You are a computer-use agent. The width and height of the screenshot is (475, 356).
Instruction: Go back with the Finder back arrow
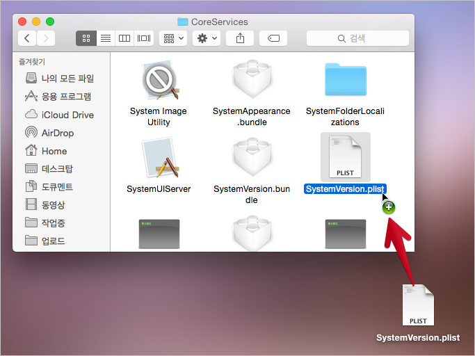pyautogui.click(x=27, y=38)
